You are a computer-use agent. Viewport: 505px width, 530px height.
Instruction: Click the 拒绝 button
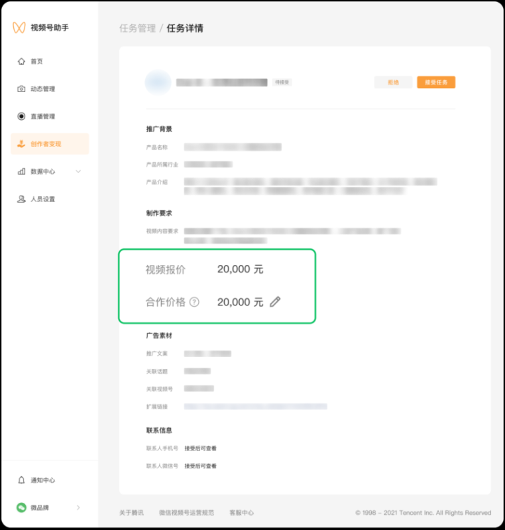pyautogui.click(x=393, y=82)
